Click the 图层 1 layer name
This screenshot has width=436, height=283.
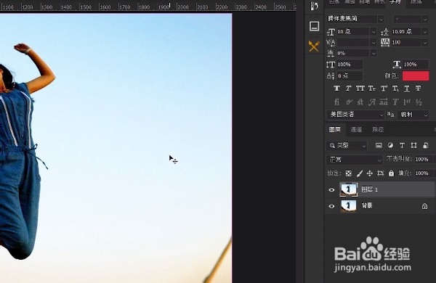370,189
